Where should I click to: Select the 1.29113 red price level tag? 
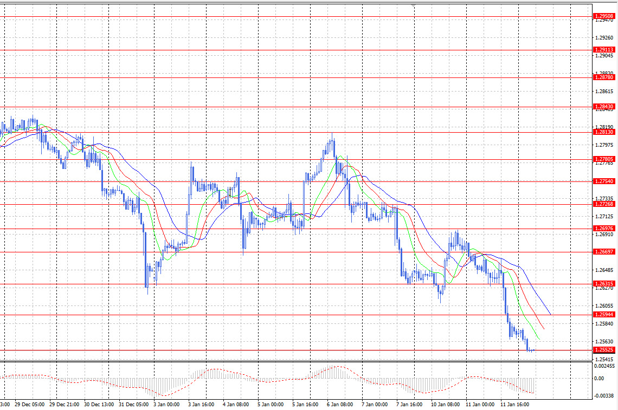tap(604, 50)
